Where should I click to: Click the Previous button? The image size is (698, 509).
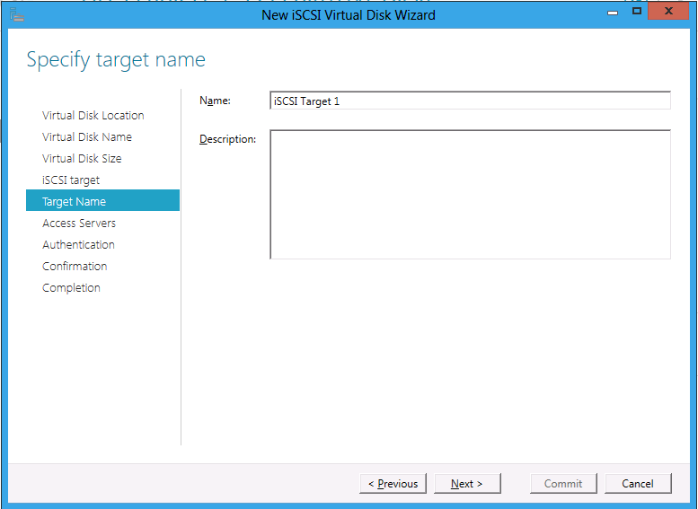point(393,484)
